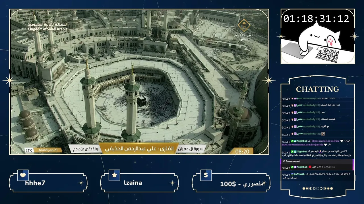Click the 'رواية حفص عن عاصم' label
This screenshot has height=204, width=364.
click(x=86, y=149)
